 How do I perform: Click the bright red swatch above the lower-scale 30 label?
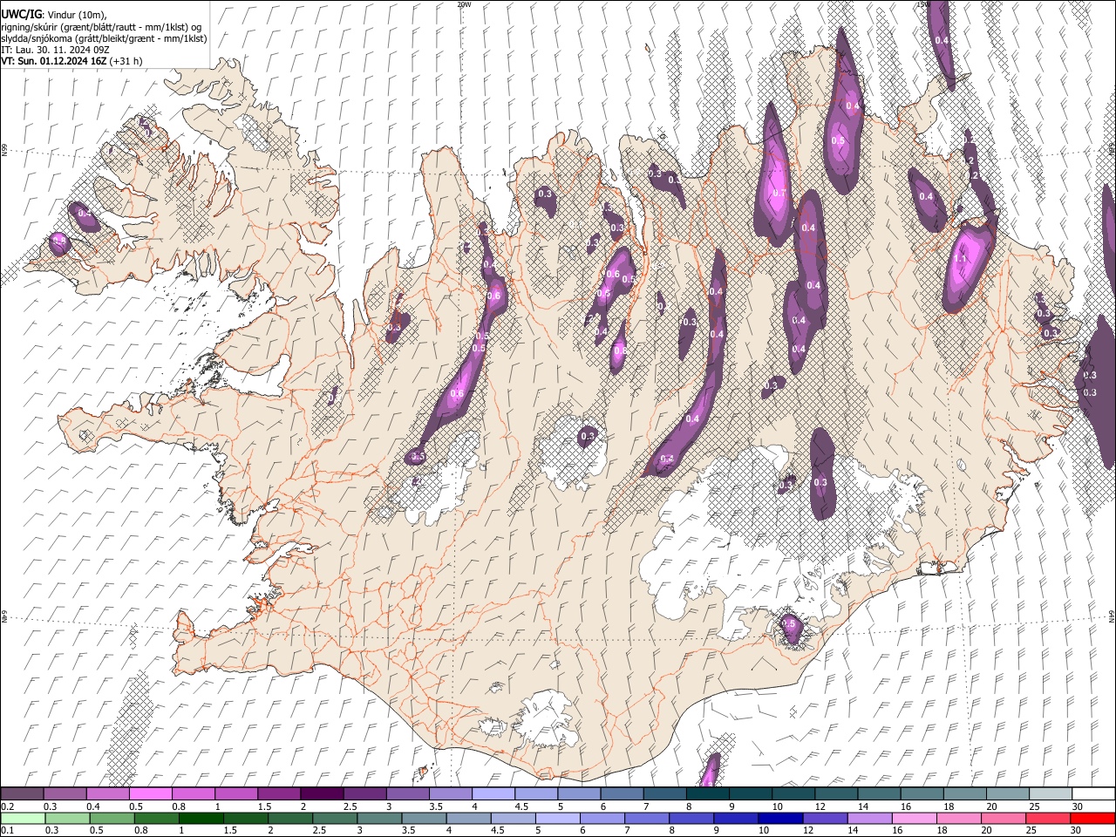pos(1092,818)
